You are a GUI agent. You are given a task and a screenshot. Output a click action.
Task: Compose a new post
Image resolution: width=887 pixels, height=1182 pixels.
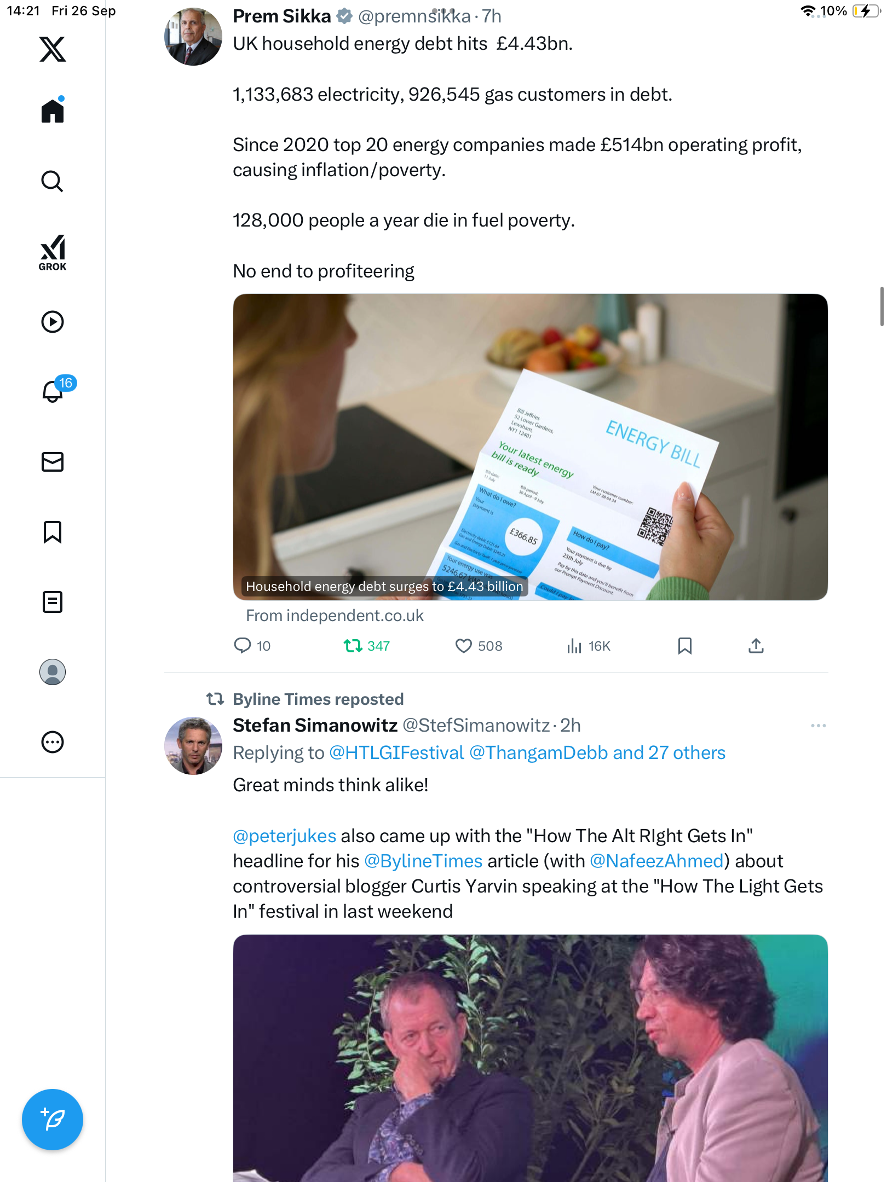click(x=53, y=1120)
